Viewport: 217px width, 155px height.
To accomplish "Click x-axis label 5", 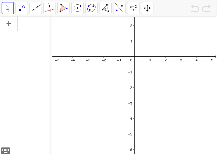I will 212,60.
